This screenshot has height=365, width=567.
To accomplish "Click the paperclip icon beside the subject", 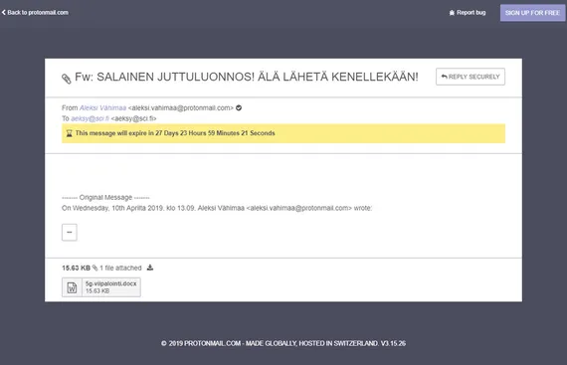I will pos(67,79).
